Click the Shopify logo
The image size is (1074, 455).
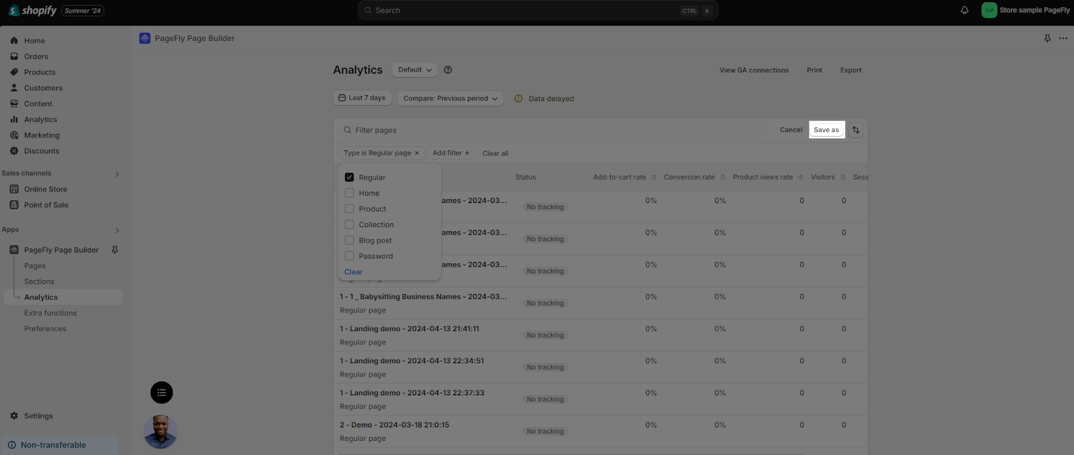pyautogui.click(x=32, y=11)
